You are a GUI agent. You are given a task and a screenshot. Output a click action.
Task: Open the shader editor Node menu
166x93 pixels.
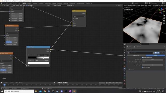pos(24,5)
